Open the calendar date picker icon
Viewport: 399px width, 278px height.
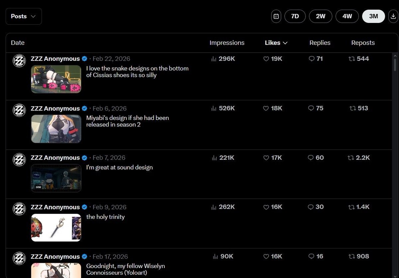[x=276, y=16]
